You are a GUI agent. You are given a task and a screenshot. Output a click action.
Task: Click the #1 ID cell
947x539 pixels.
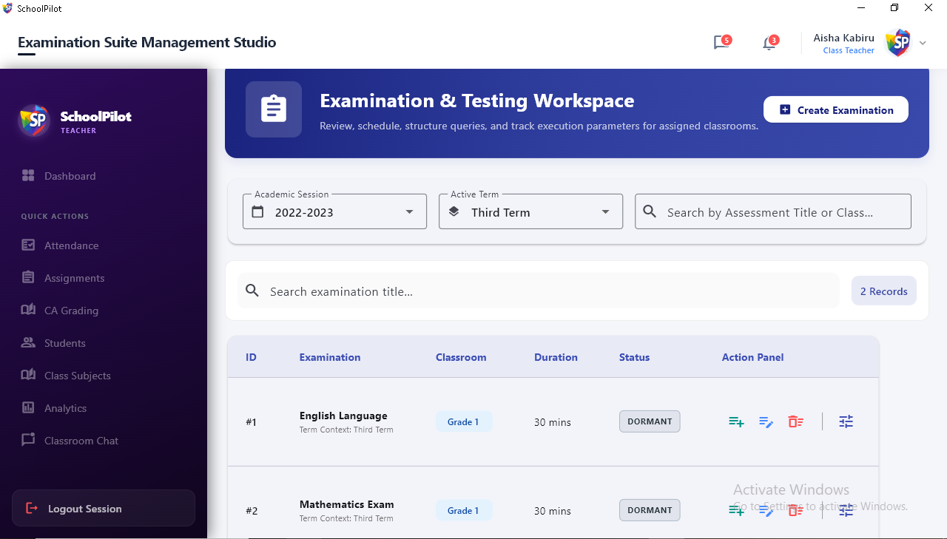point(252,422)
